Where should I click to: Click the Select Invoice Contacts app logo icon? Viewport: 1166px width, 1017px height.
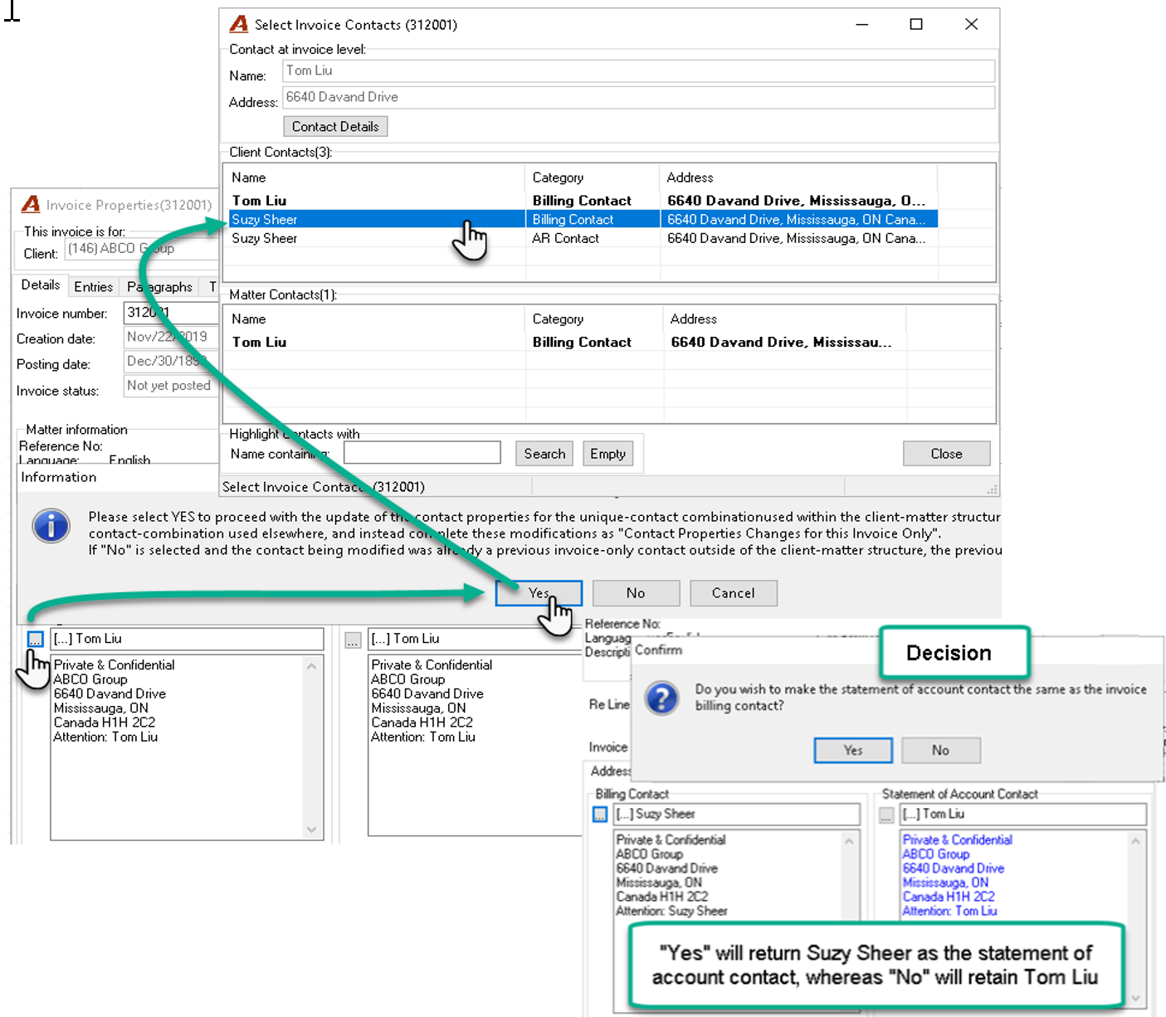point(239,24)
